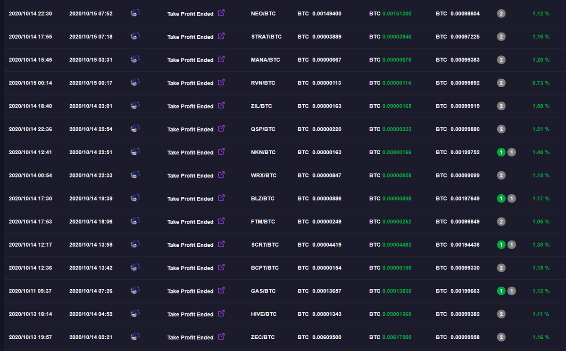Click buy price 0.00013657 for GAS/BTC
Viewport: 566px width, 351px height.
[327, 291]
